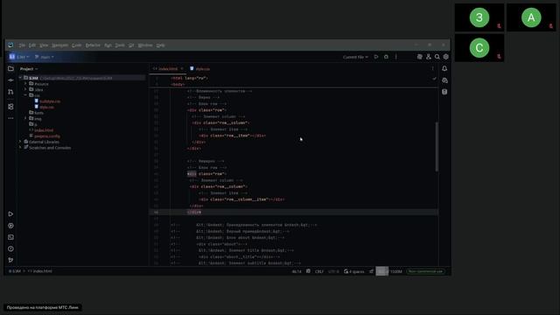Switch to the style.css editor tab
Image resolution: width=560 pixels, height=315 pixels.
200,68
